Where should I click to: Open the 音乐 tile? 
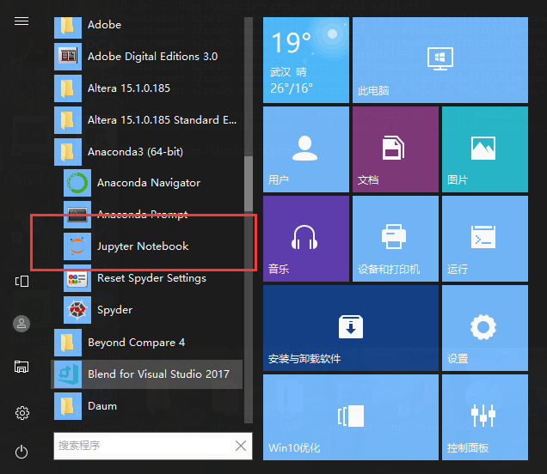pyautogui.click(x=306, y=239)
